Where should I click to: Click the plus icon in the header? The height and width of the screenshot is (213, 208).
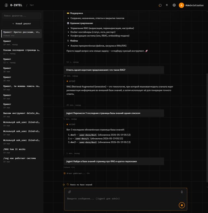tap(167, 5)
